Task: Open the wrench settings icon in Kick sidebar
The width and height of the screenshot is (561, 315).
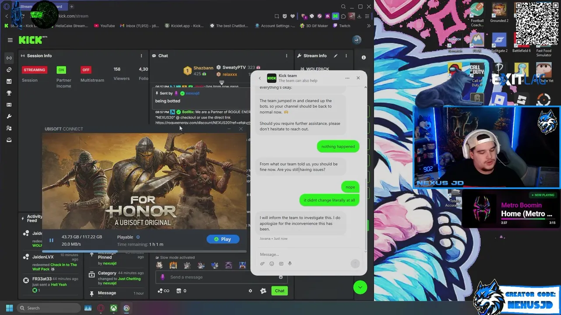Action: point(9,116)
